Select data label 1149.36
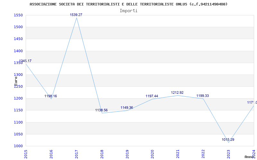This screenshot has height=160, width=257. coord(127,108)
